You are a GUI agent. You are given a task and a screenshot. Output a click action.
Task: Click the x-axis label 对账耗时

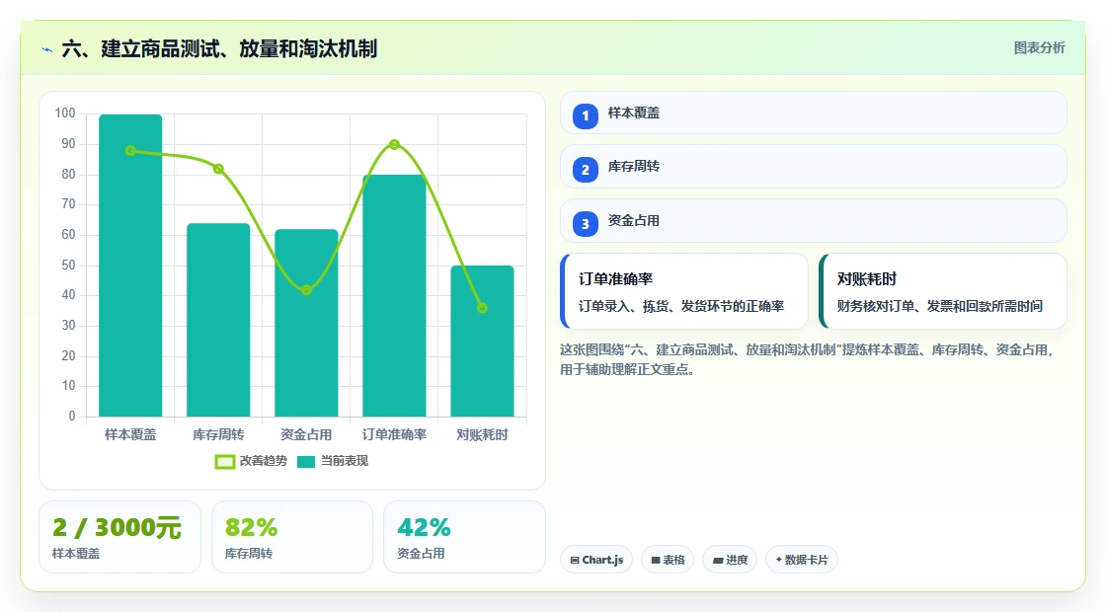[x=483, y=435]
